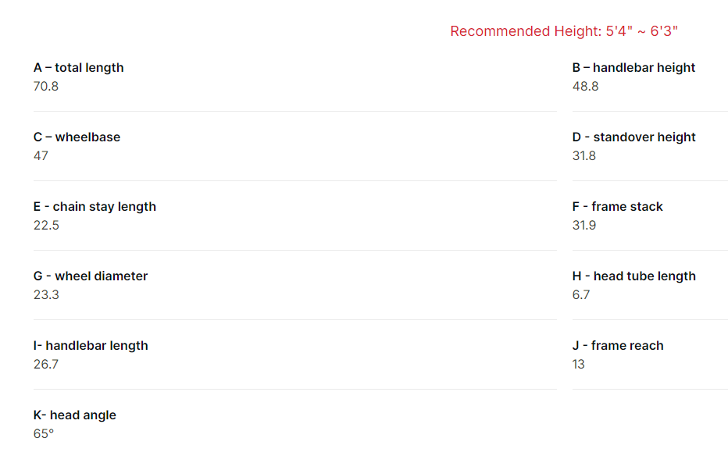Click the 'D - standover height' label

pyautogui.click(x=633, y=137)
